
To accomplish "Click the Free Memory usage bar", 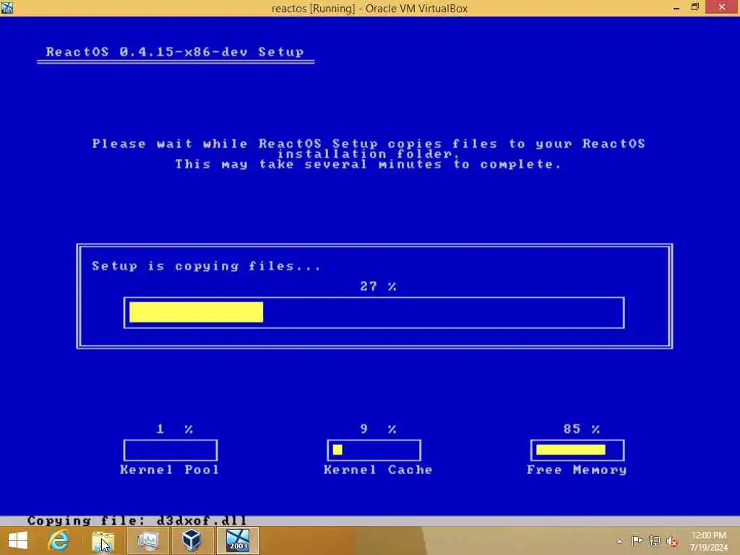I will (x=577, y=450).
